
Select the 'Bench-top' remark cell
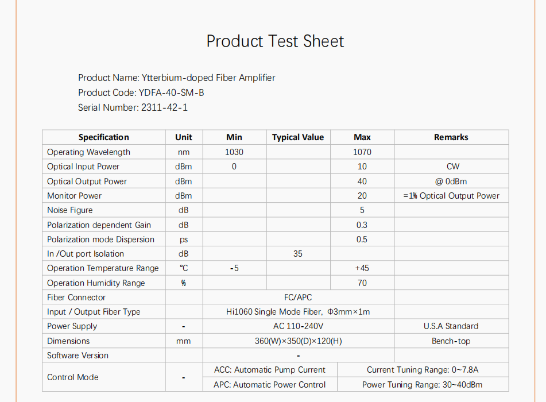(451, 341)
